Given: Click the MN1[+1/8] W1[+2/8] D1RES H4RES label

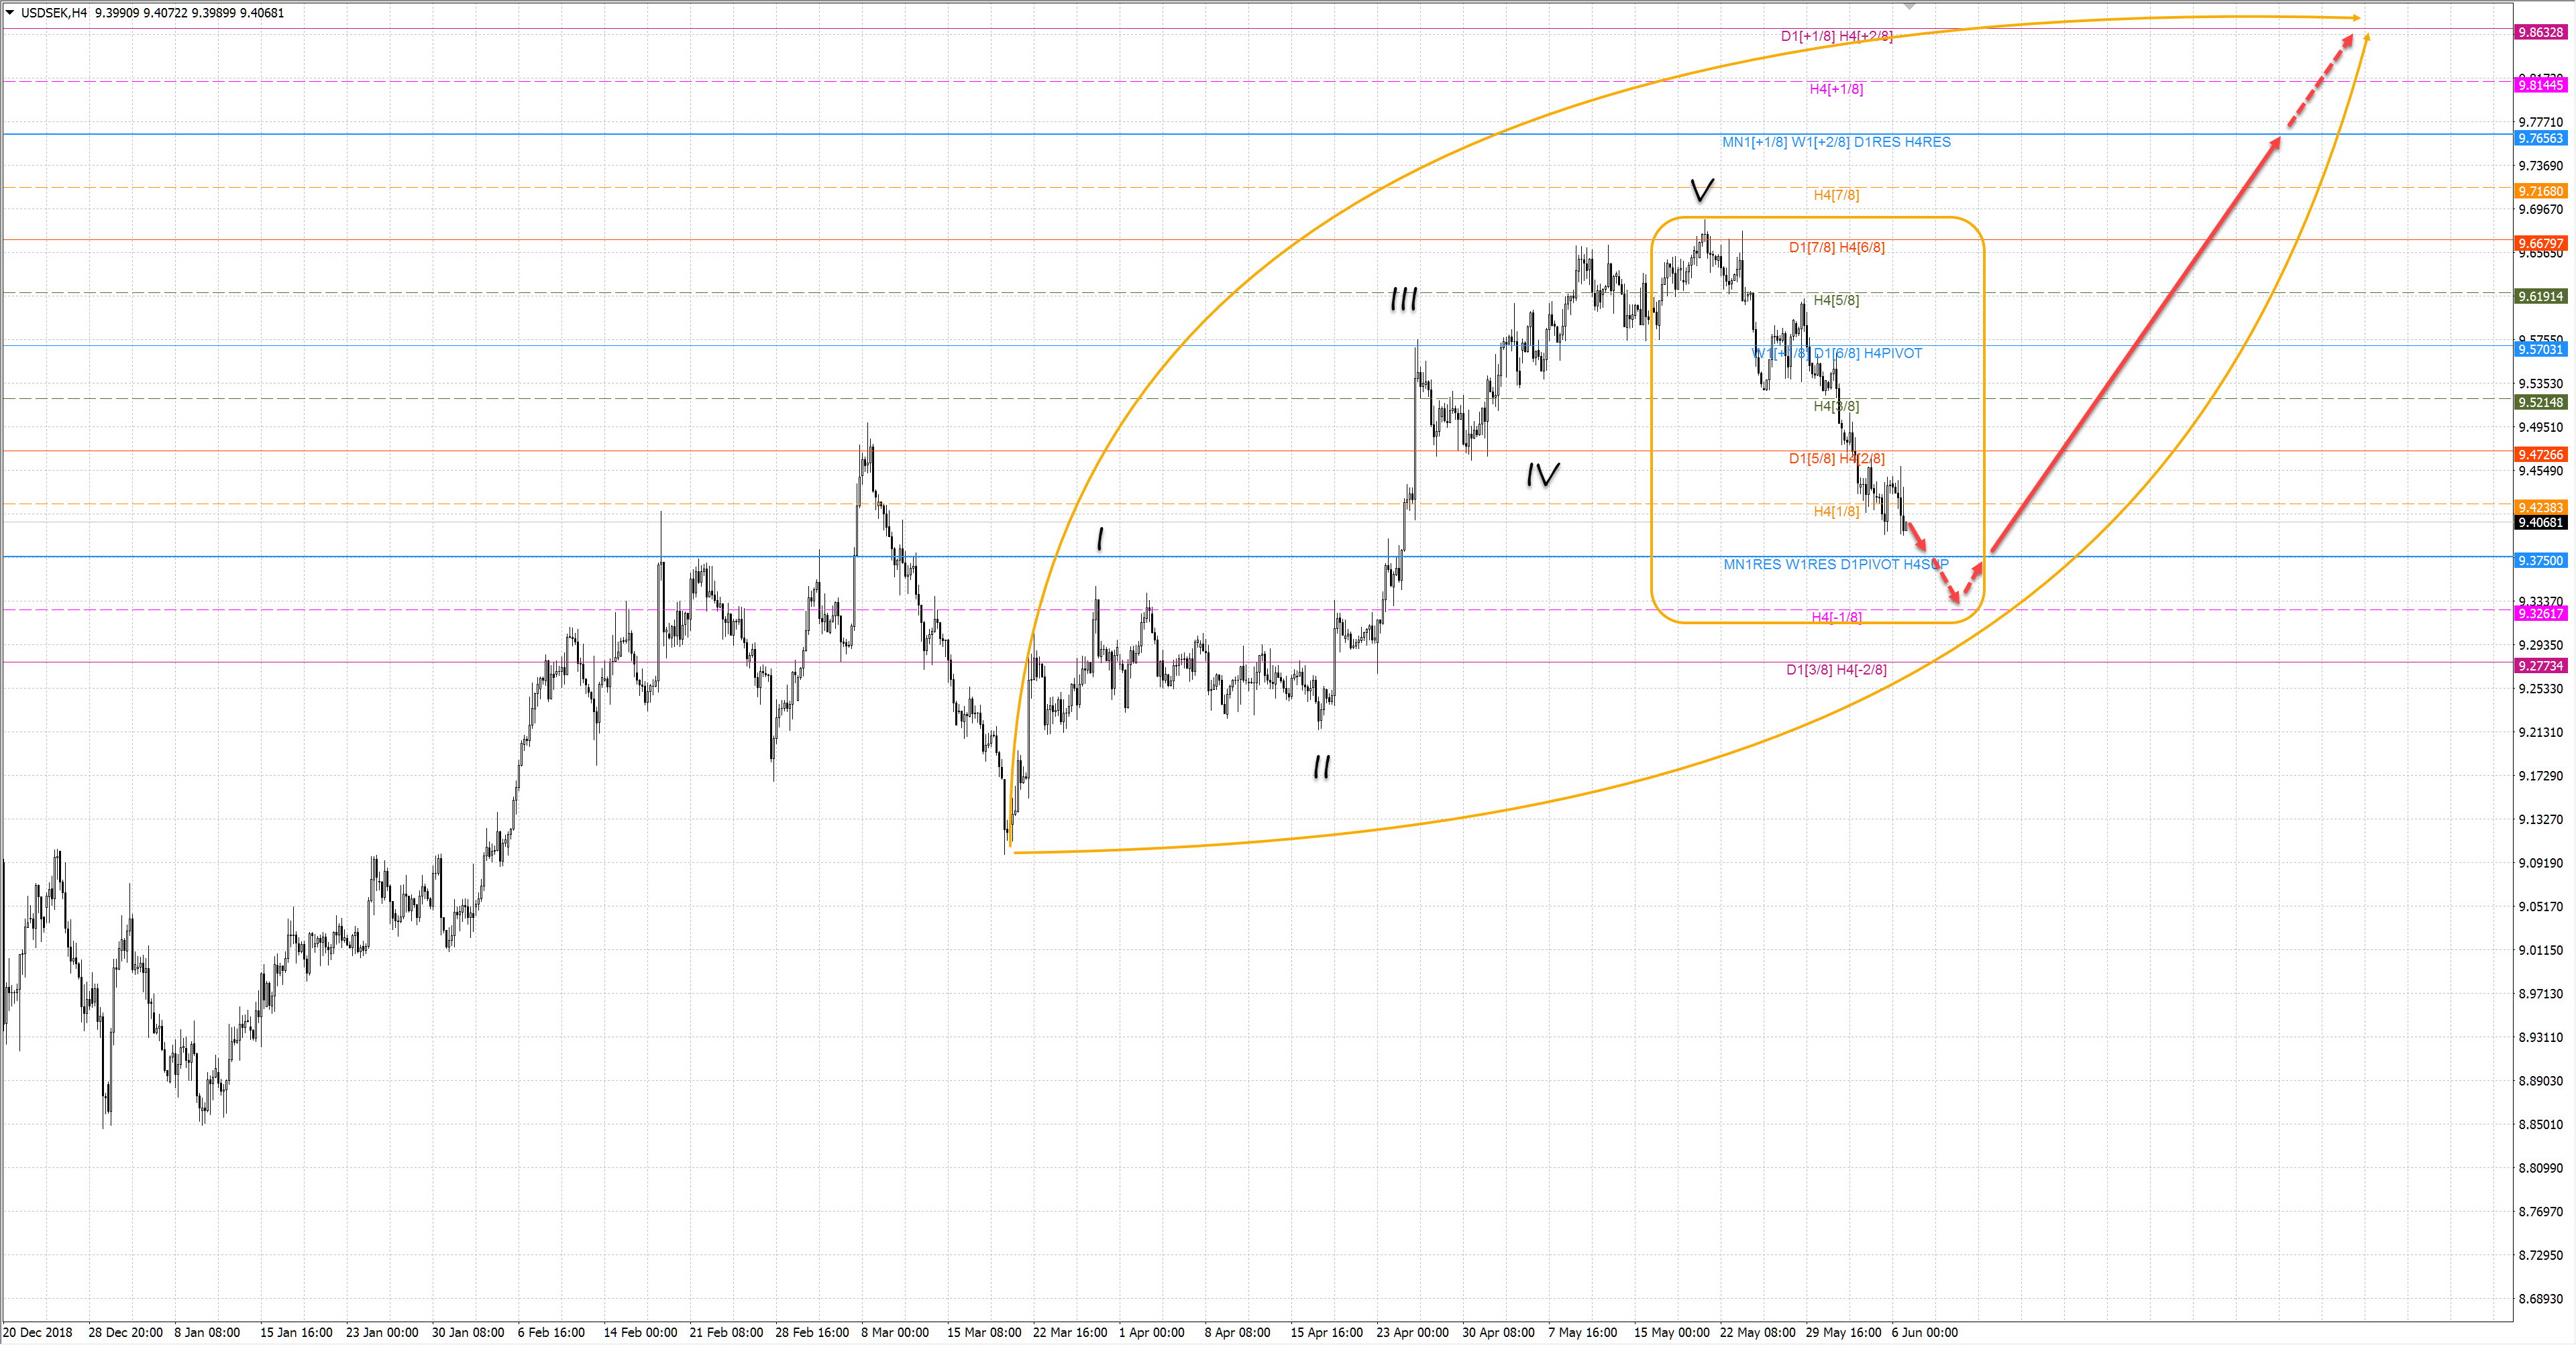Looking at the screenshot, I should pyautogui.click(x=1836, y=142).
